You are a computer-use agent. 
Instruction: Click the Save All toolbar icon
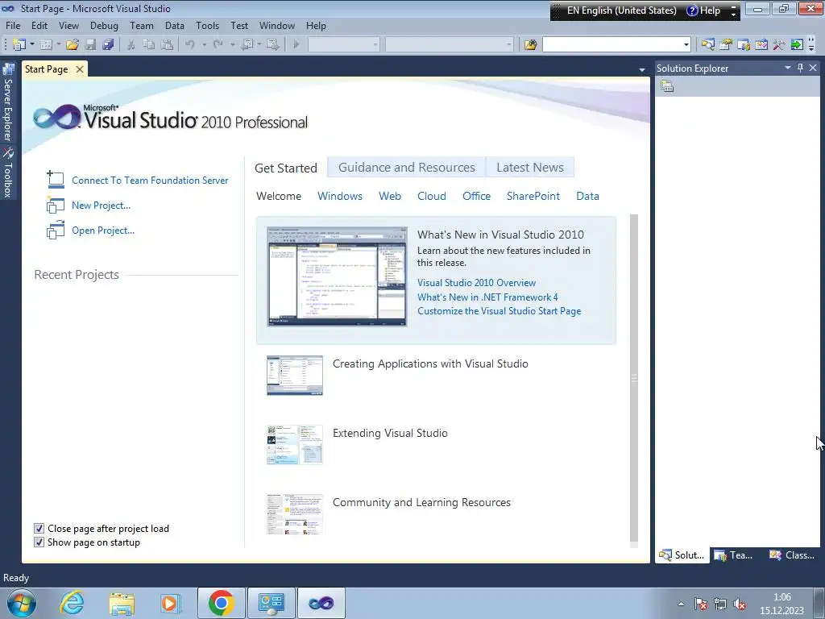(109, 45)
